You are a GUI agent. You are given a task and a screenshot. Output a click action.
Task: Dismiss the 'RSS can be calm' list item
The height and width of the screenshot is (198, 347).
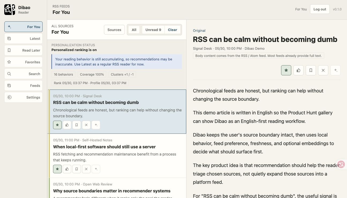(x=86, y=125)
